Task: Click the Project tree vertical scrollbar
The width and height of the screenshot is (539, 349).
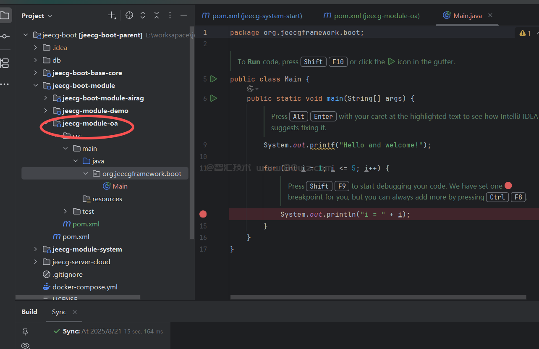Action: click(192, 132)
